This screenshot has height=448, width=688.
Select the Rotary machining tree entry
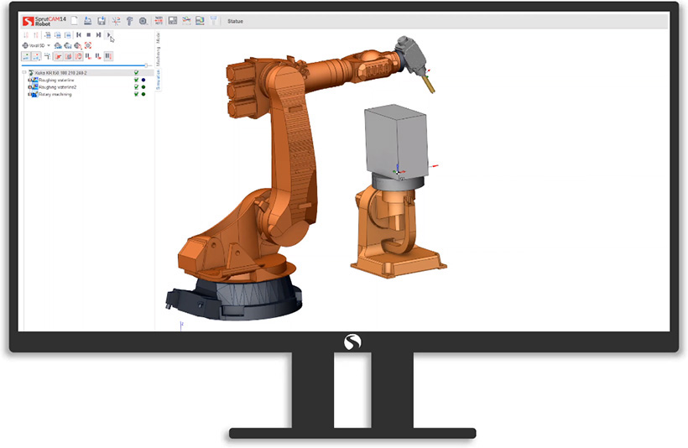click(55, 94)
